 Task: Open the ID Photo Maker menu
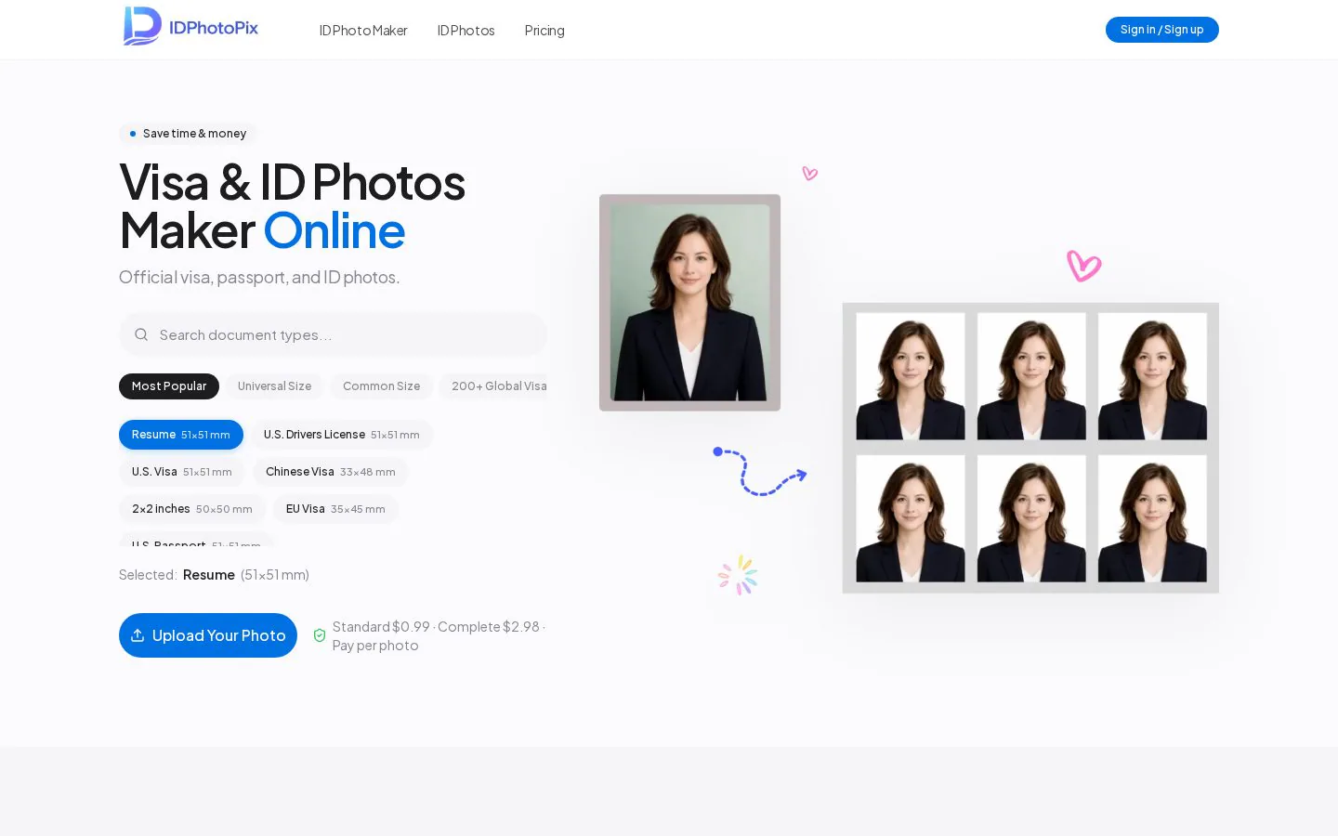[363, 31]
